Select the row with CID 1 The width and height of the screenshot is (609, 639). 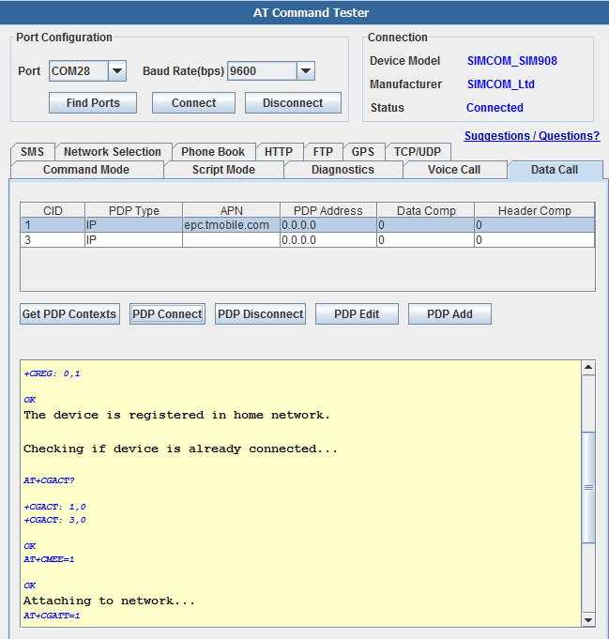click(x=308, y=225)
